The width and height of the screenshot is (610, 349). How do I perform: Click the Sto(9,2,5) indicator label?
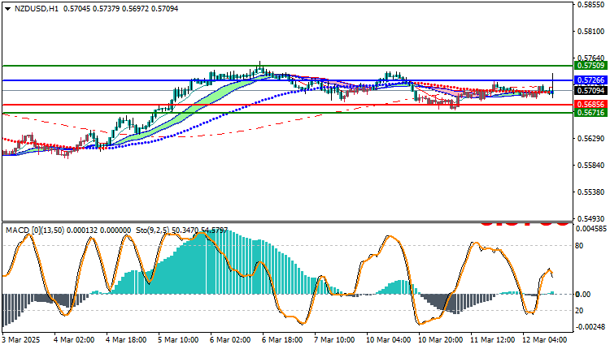coord(153,231)
